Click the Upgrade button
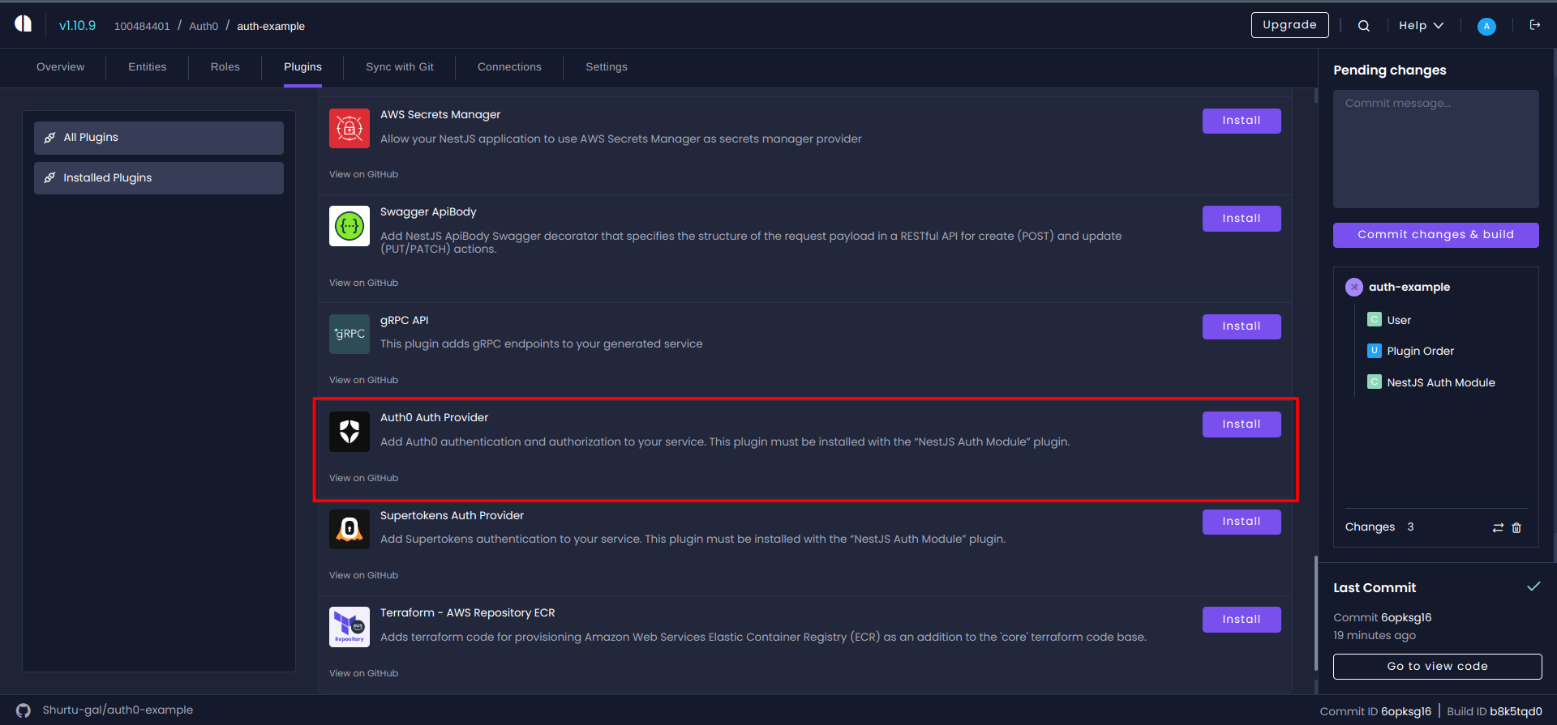The width and height of the screenshot is (1557, 725). click(x=1289, y=25)
